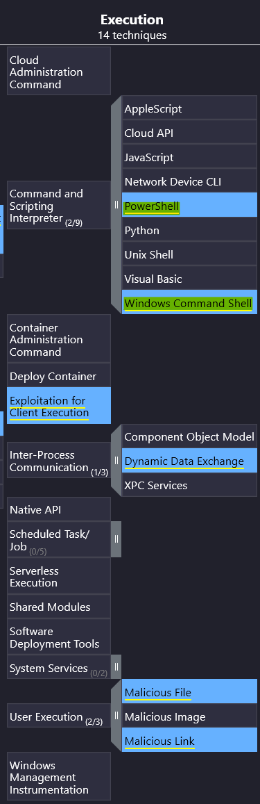Select the Native API technique
Viewport: 260px width, 804px height.
pyautogui.click(x=59, y=509)
